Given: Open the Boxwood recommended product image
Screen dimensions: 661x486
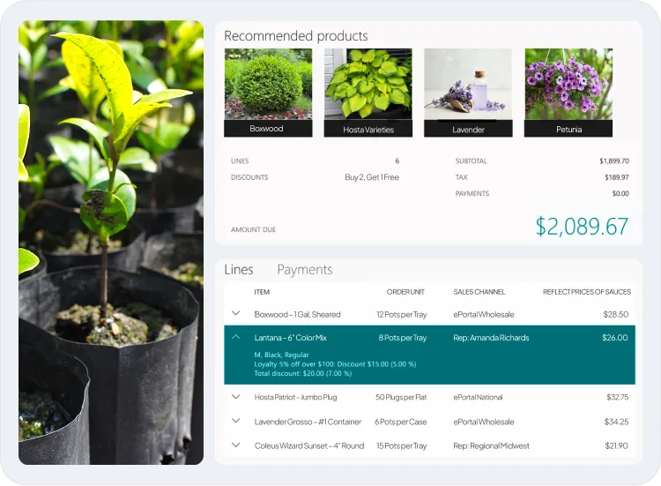Looking at the screenshot, I should [268, 84].
